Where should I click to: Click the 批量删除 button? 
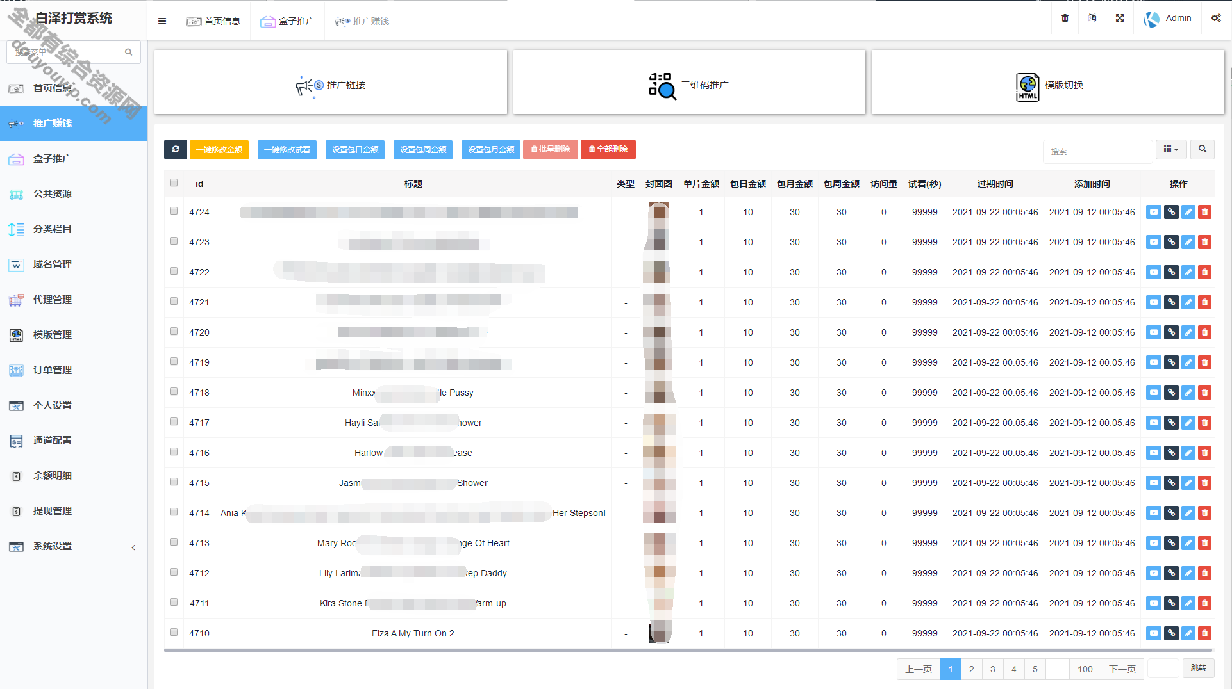tap(551, 149)
